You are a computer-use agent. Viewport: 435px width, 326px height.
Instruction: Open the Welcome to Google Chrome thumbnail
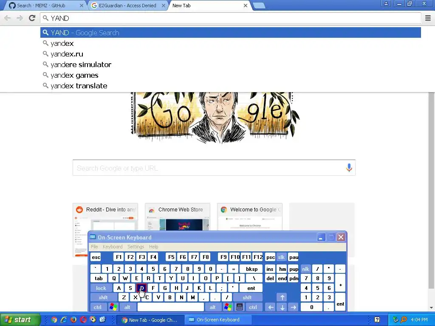(250, 217)
